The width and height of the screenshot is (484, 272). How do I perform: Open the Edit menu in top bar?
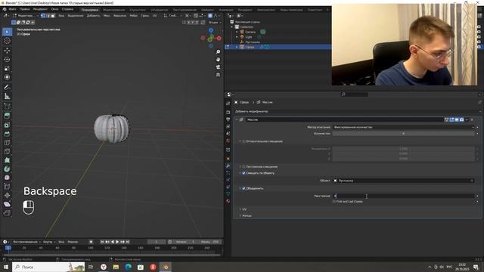pos(24,9)
